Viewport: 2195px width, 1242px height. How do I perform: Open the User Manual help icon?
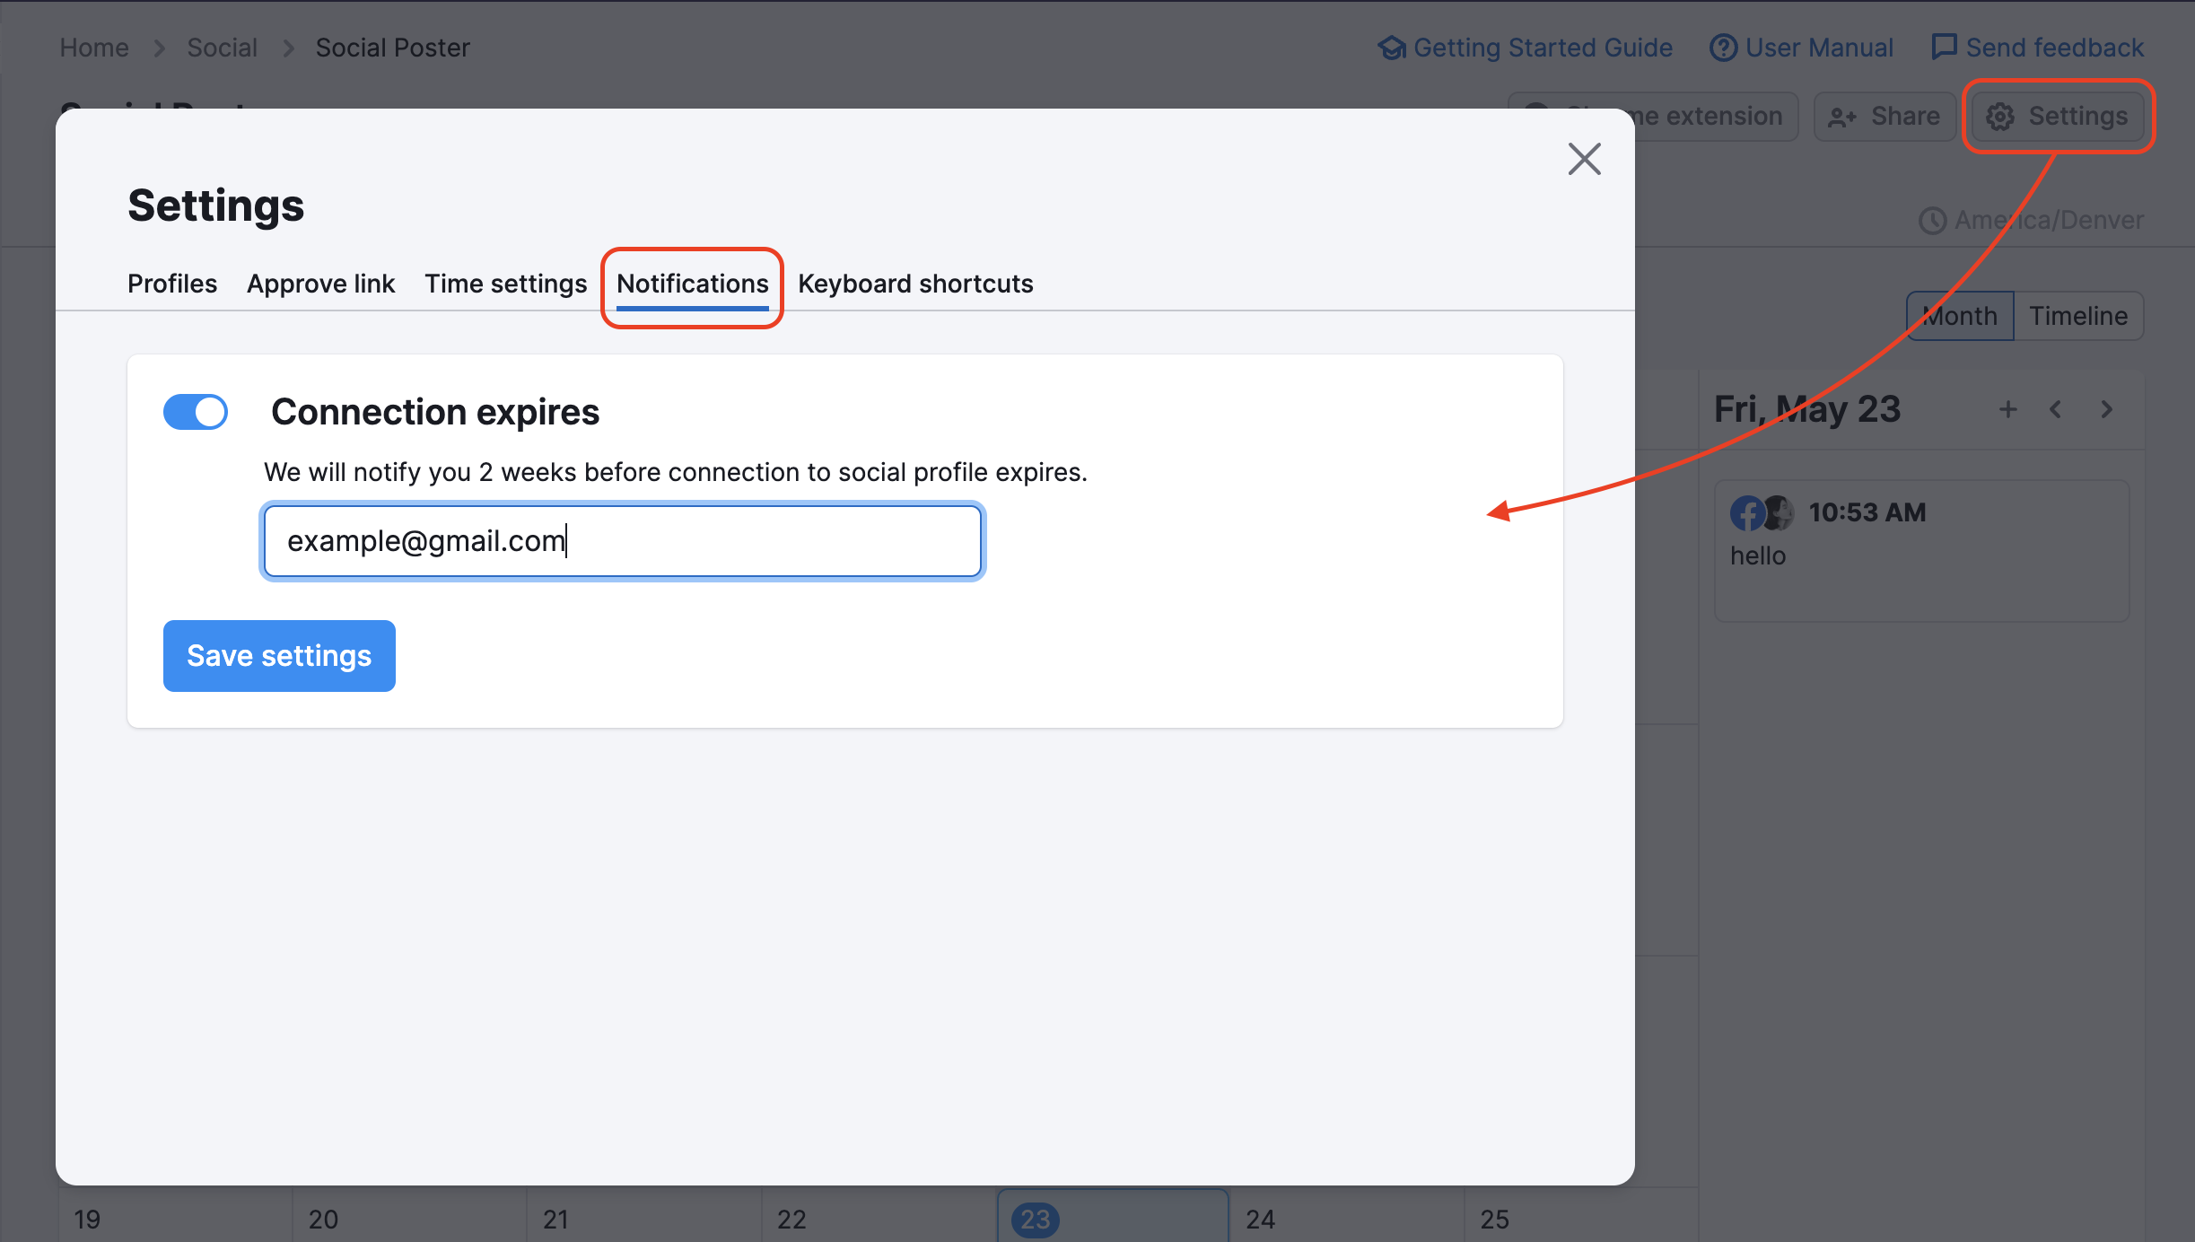click(1724, 47)
